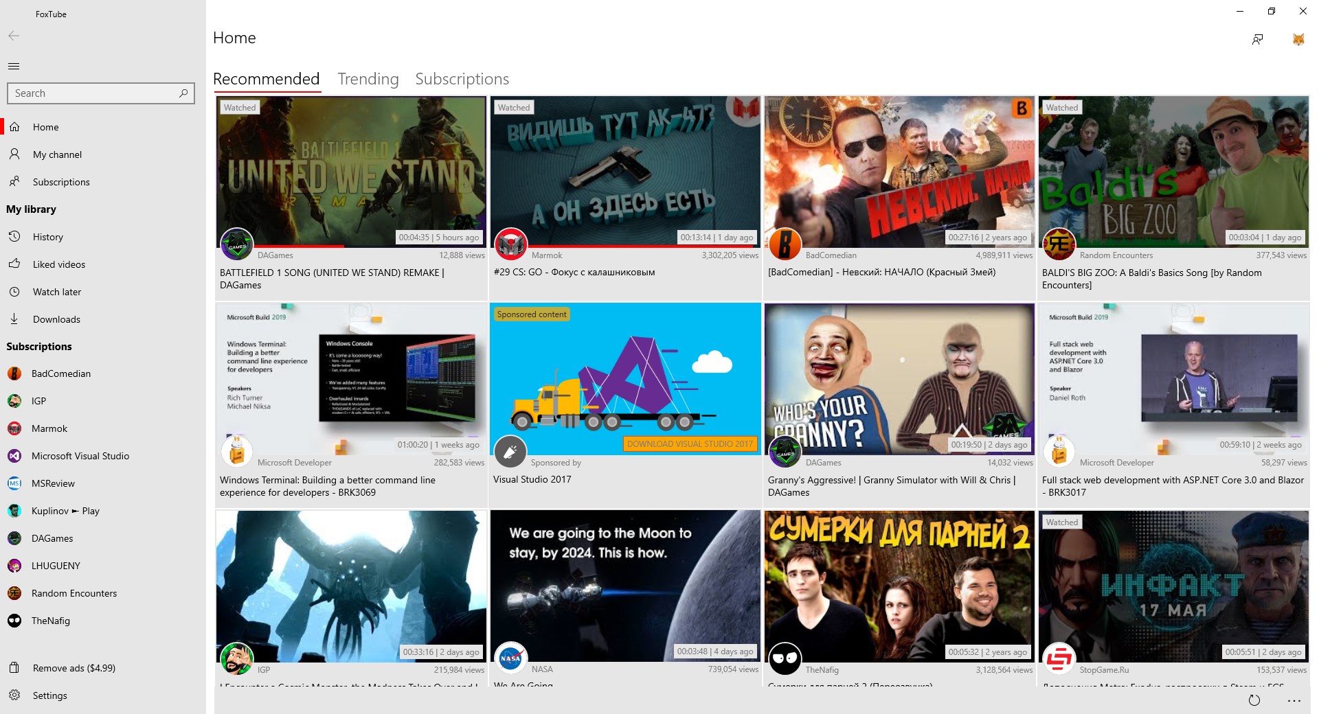Switch to the Subscriptions tab
Viewport: 1319px width, 714px height.
[x=462, y=79]
